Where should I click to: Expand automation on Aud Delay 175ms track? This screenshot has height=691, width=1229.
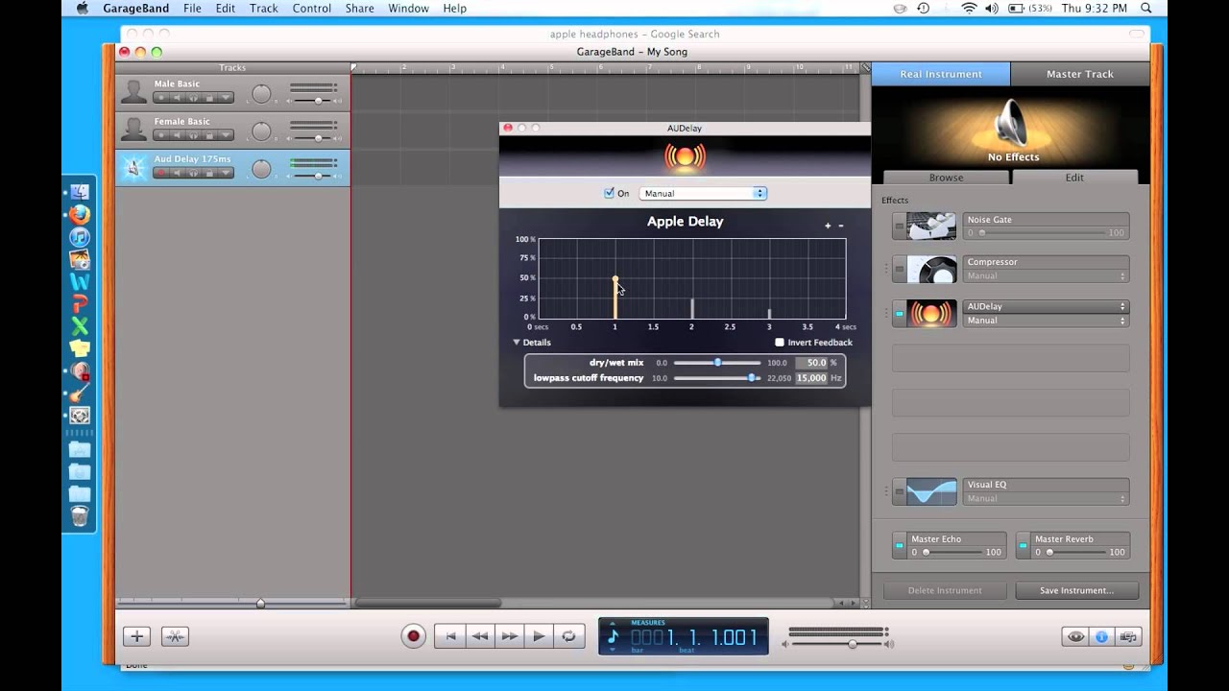pyautogui.click(x=226, y=173)
